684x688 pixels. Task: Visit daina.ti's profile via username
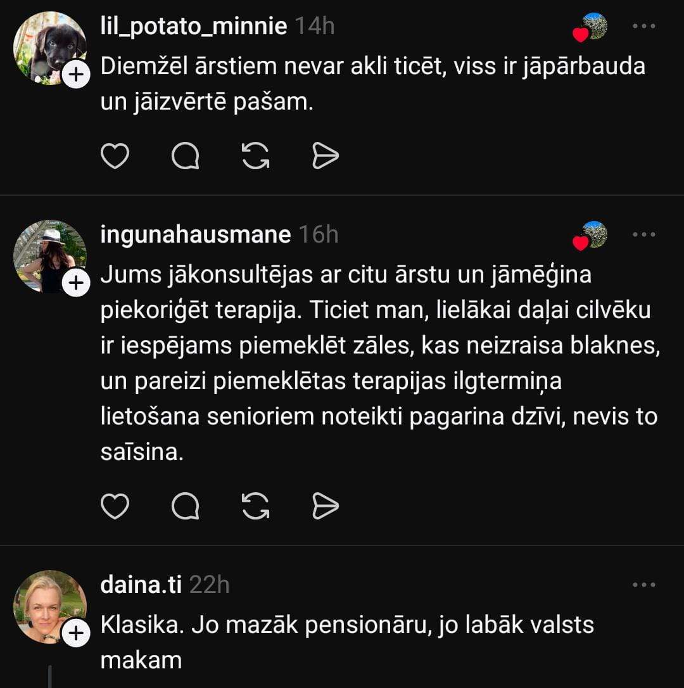(141, 585)
